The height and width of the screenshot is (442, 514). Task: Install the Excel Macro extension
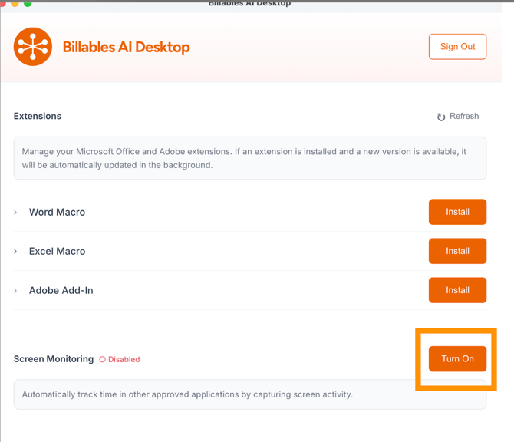click(457, 251)
